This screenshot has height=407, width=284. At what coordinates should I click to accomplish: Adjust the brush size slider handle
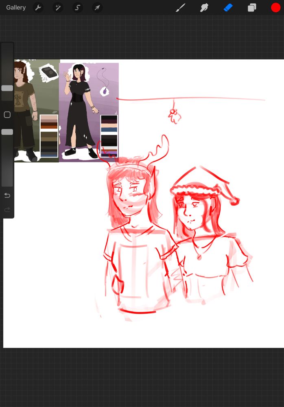pyautogui.click(x=7, y=88)
